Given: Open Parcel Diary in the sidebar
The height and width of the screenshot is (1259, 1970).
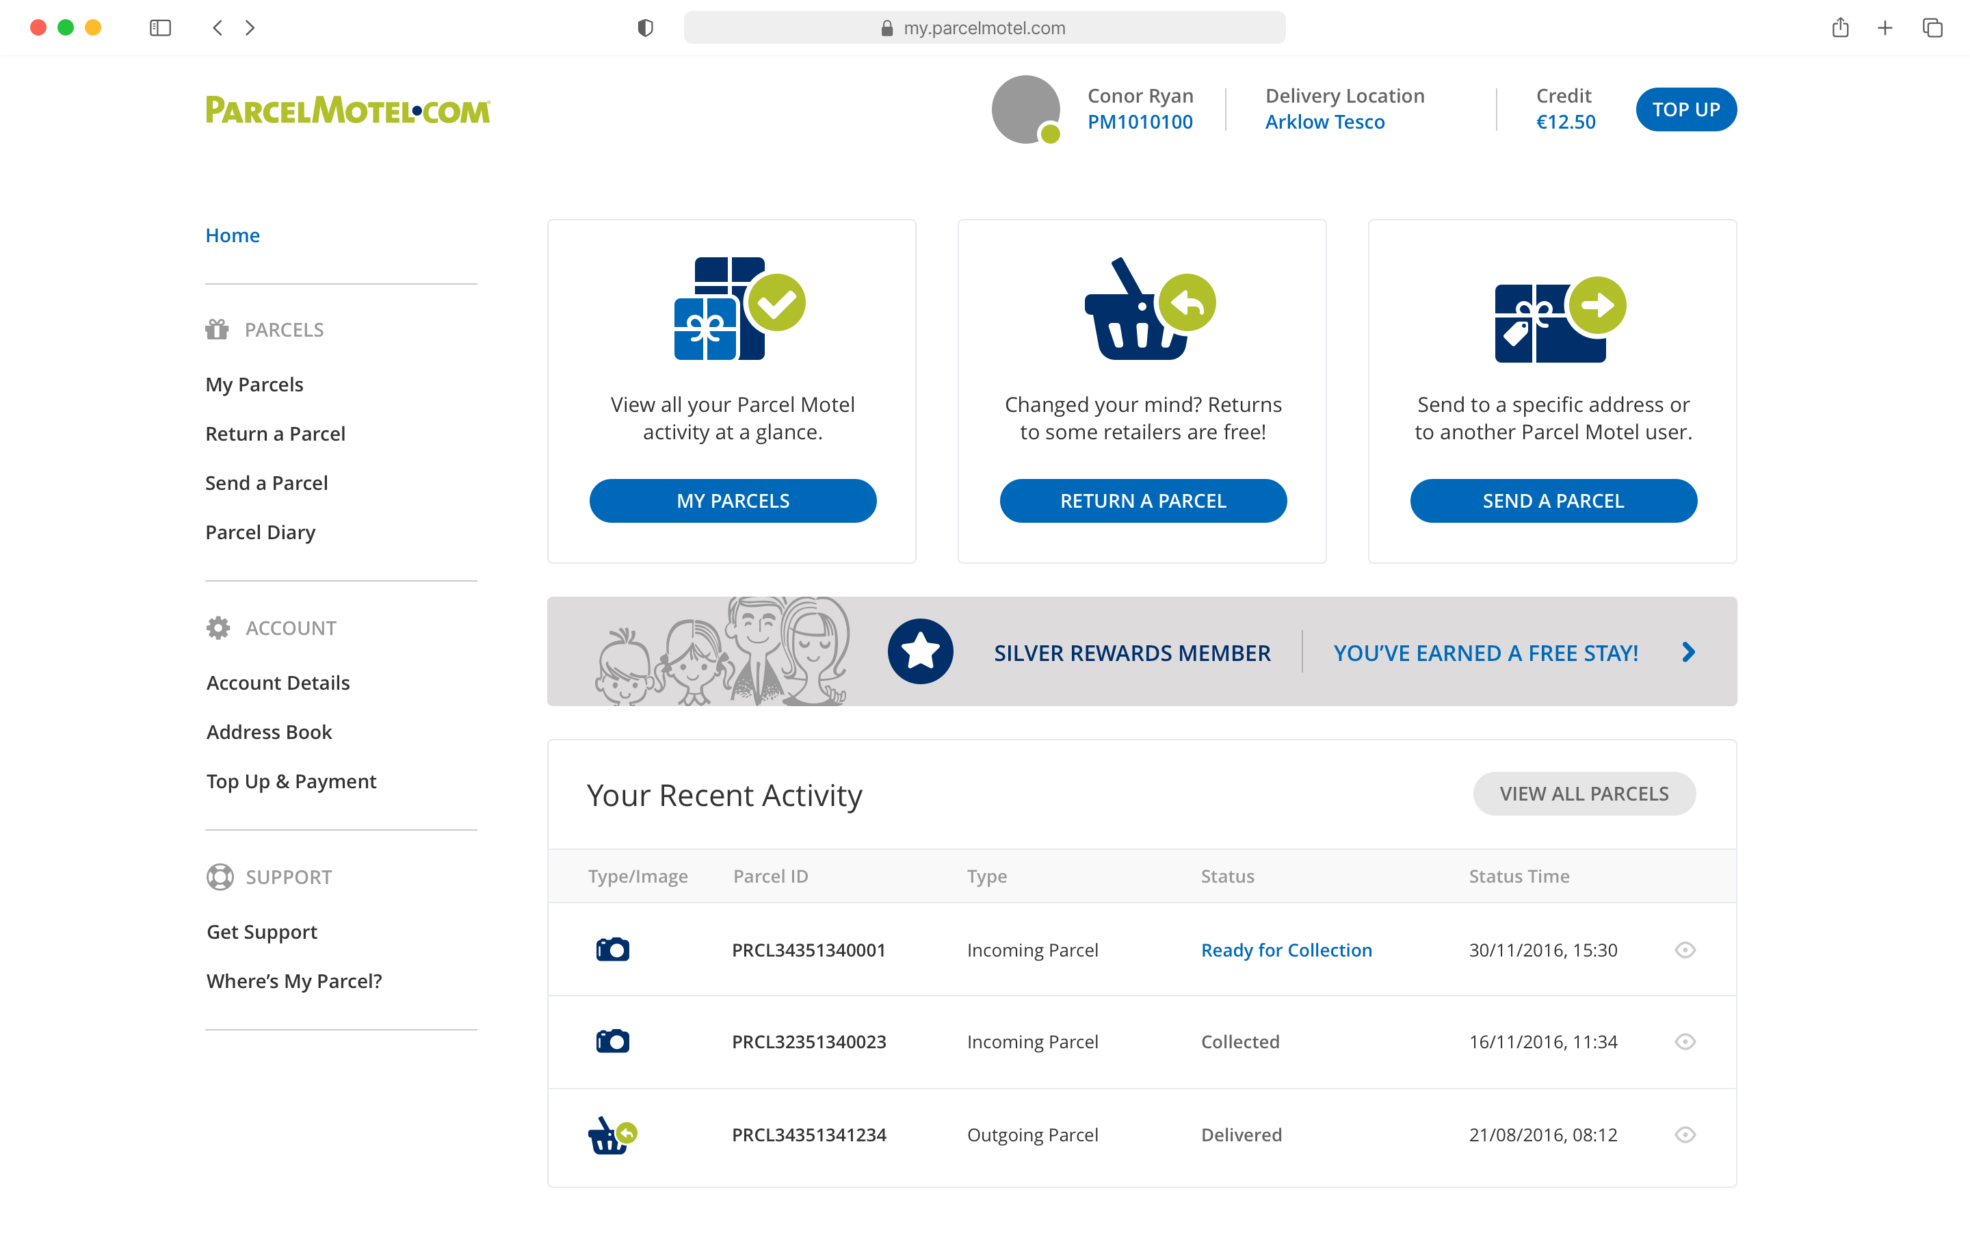Looking at the screenshot, I should coord(260,532).
